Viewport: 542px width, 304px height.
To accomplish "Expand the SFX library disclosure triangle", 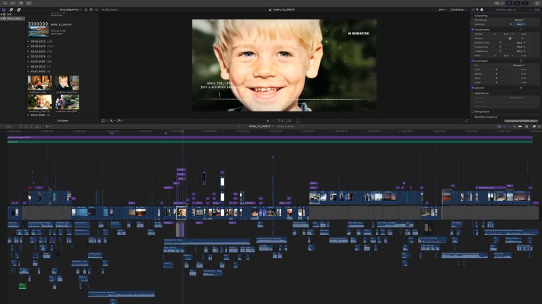I will [1, 14].
